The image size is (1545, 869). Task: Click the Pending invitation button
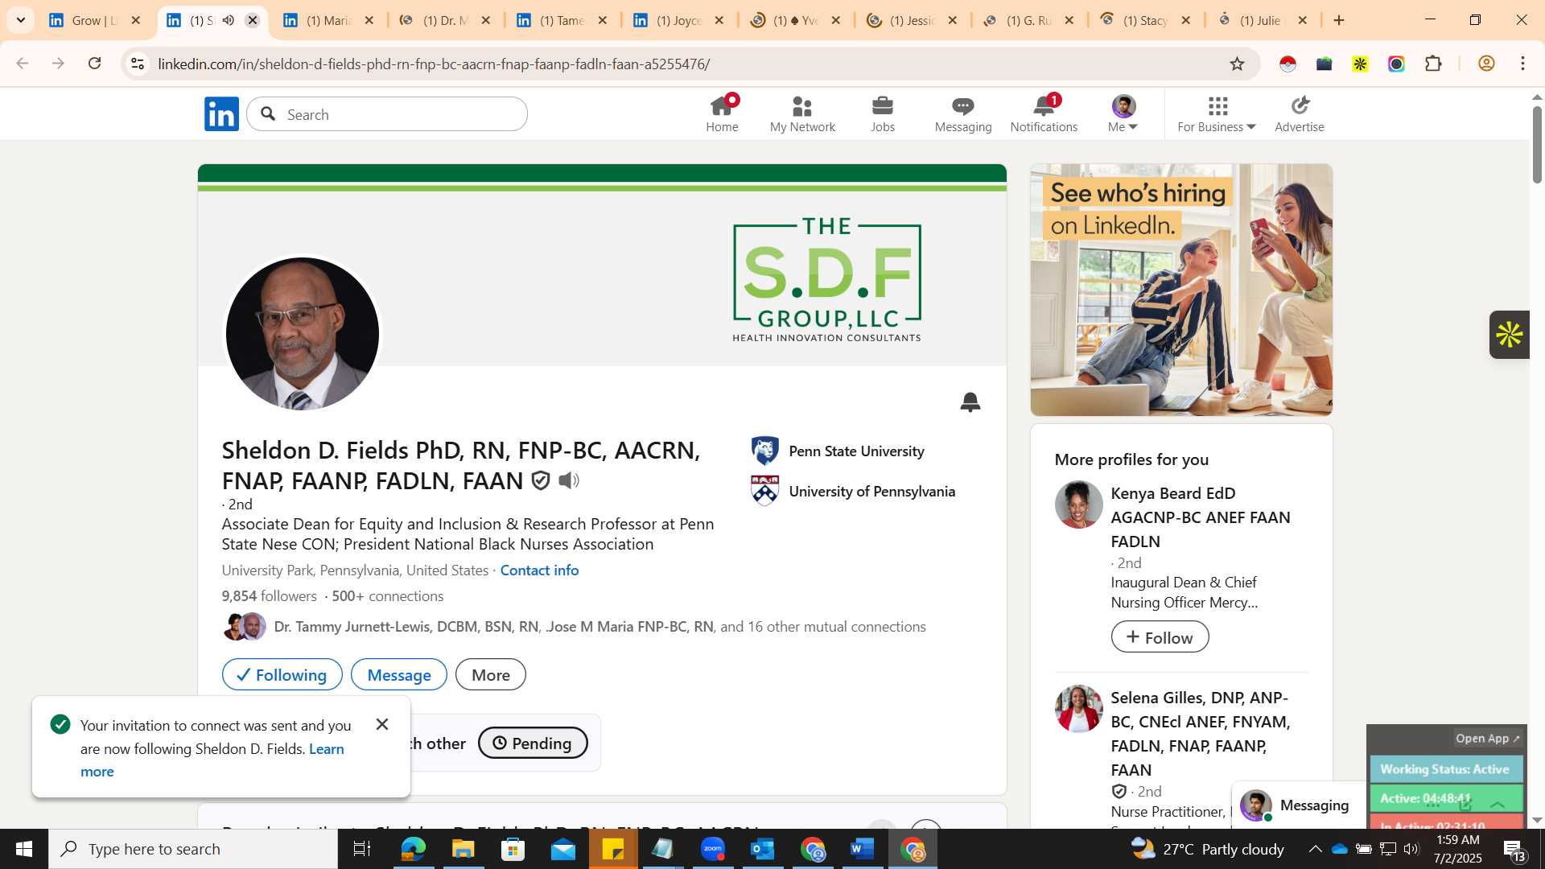click(533, 743)
